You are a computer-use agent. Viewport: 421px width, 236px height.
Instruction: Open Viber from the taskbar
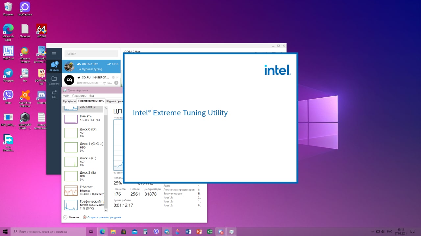[x=156, y=231]
